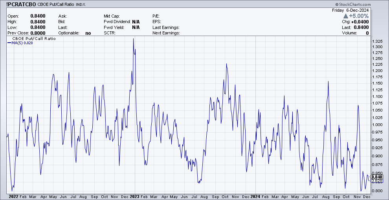Screen dimensions: 389x200
Task: Click the 0.950 y-axis label
Action: (378, 140)
